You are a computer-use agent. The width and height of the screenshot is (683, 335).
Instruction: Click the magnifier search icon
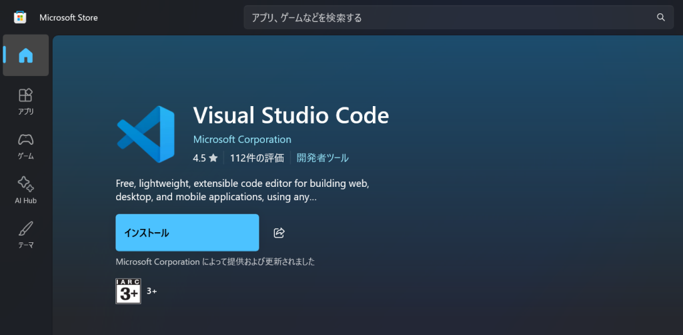(660, 17)
